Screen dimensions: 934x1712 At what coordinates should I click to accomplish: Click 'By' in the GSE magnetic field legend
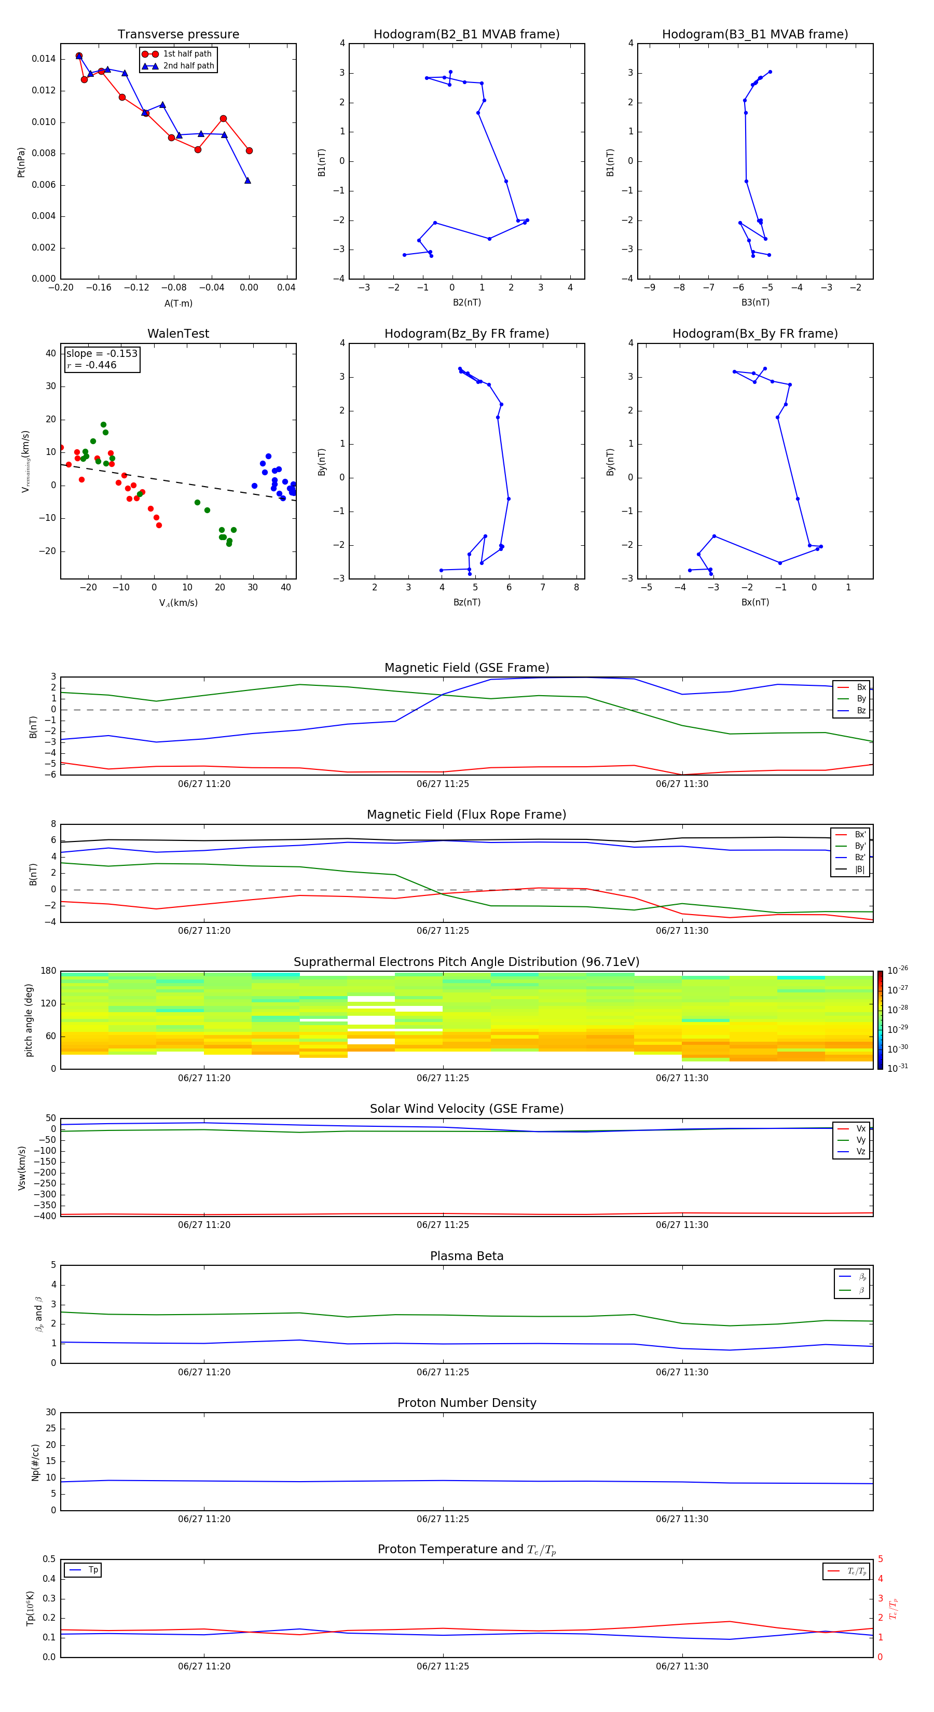click(852, 698)
